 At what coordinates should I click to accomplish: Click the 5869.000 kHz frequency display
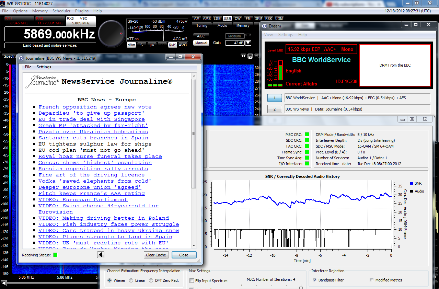(50, 34)
